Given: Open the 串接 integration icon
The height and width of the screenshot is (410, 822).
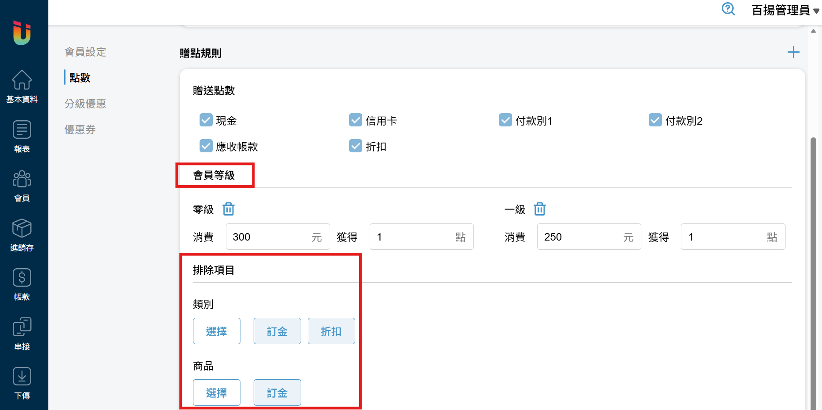Looking at the screenshot, I should pos(22,327).
